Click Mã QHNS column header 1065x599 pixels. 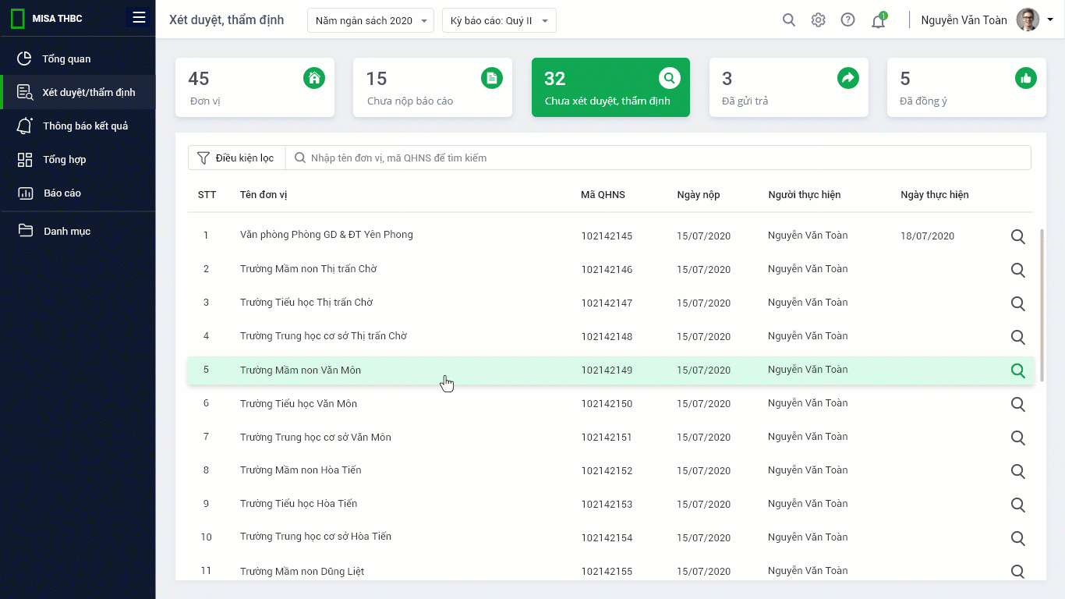tap(603, 194)
